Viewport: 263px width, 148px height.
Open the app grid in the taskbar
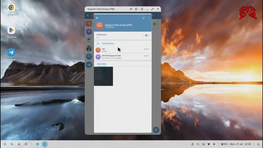tap(5, 144)
